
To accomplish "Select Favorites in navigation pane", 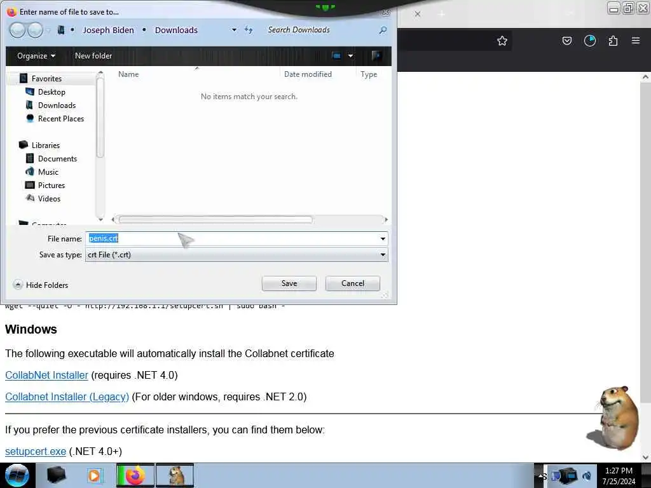I will (46, 78).
